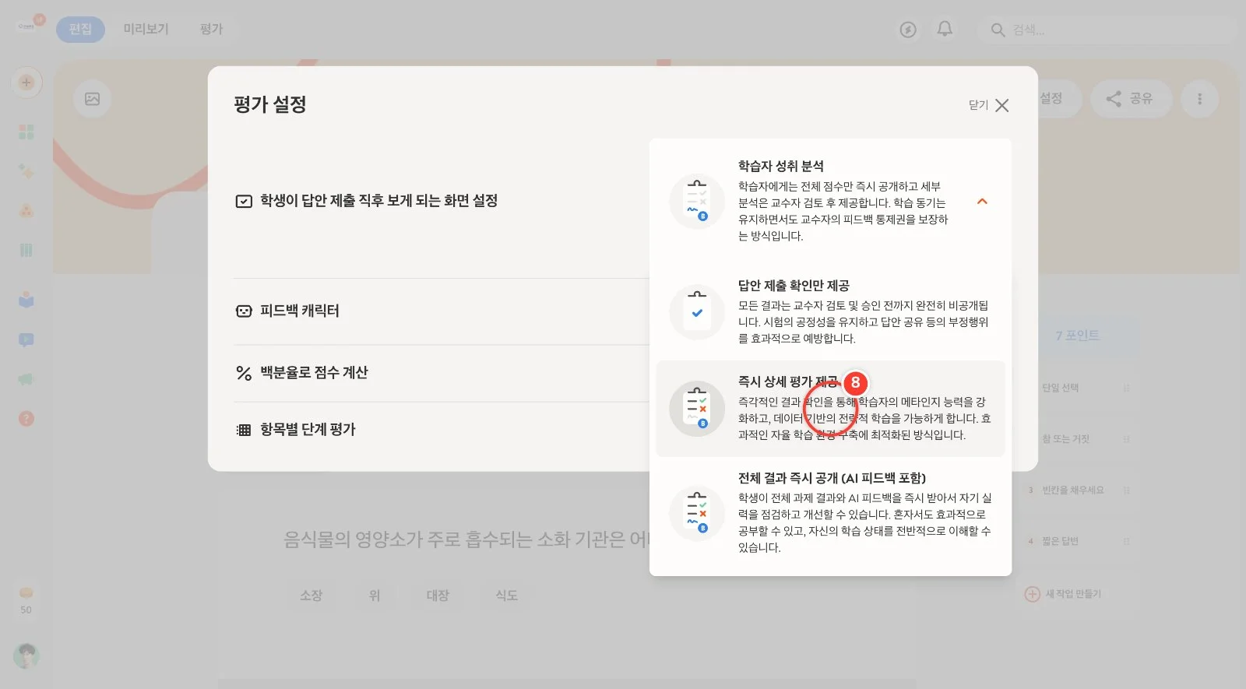Click the checkbox icon beside 학생이 답안 제출 직후

pyautogui.click(x=244, y=201)
